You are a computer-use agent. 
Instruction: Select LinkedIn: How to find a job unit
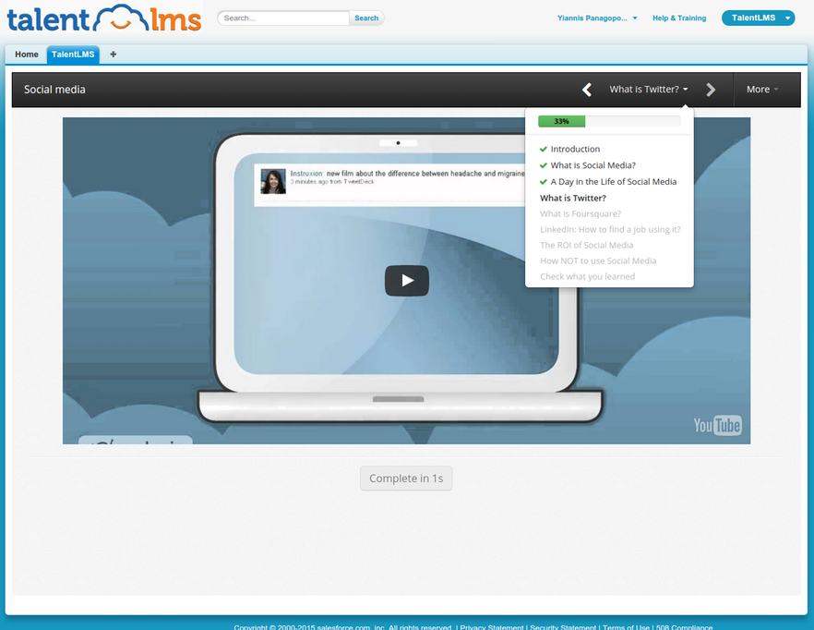tap(610, 229)
